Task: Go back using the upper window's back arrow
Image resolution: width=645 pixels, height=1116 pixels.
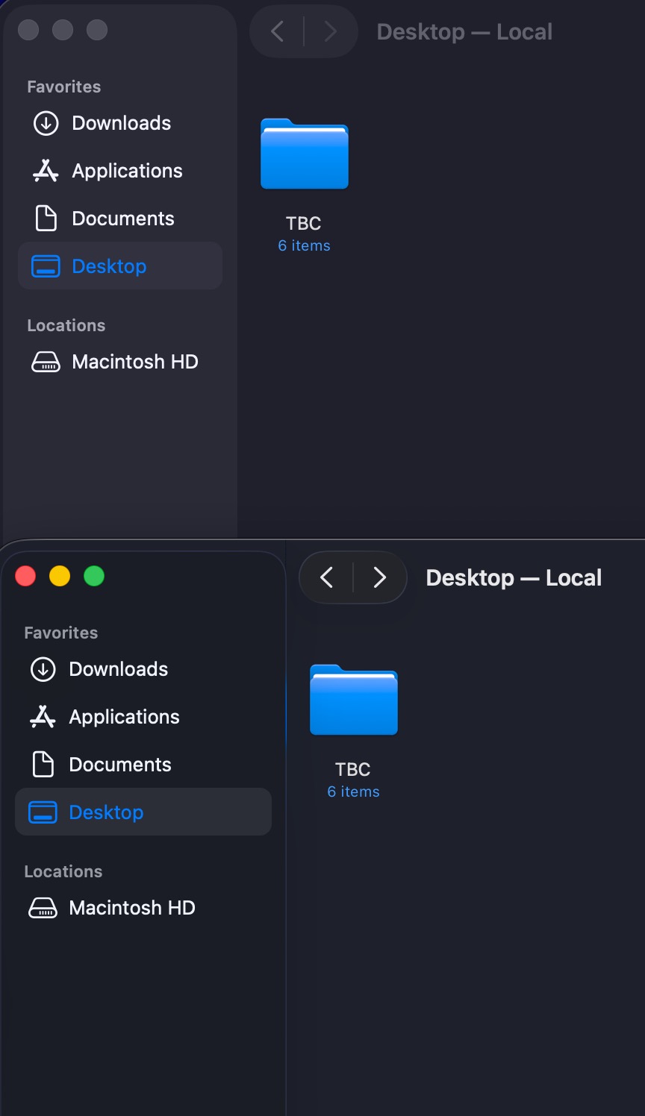Action: (x=277, y=31)
